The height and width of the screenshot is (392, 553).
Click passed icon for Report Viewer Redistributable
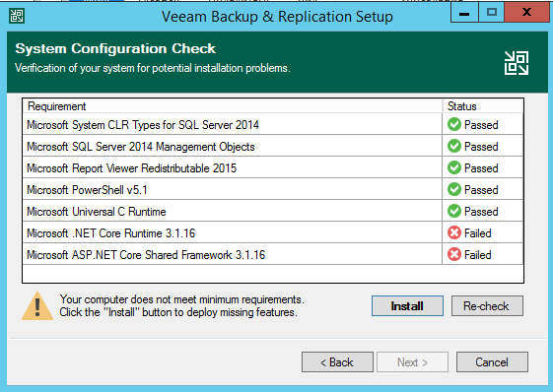click(454, 167)
